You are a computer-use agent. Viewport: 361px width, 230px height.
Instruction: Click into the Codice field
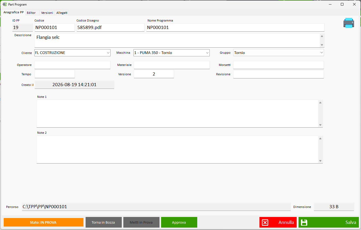click(55, 27)
